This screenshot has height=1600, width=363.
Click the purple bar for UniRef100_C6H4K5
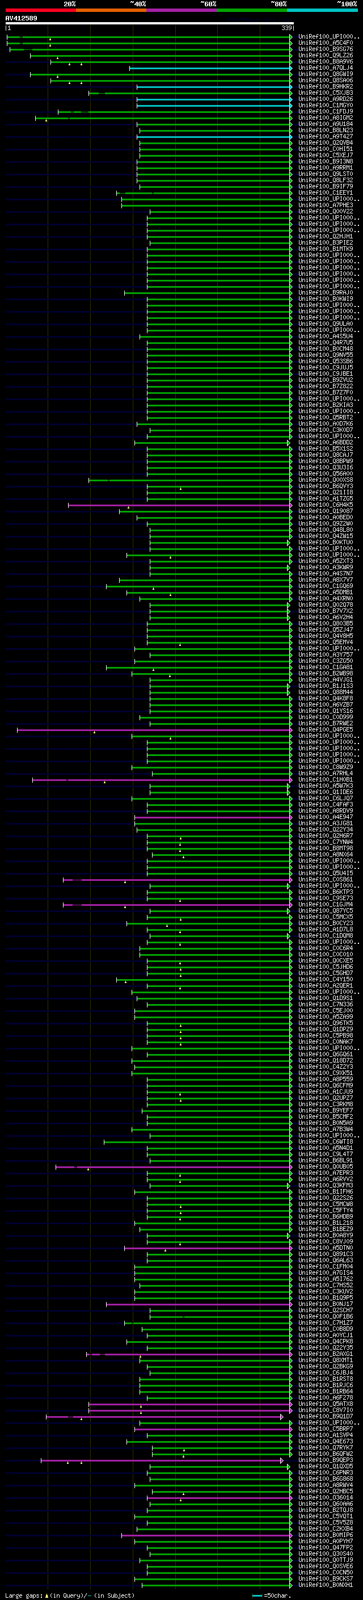pos(180,505)
